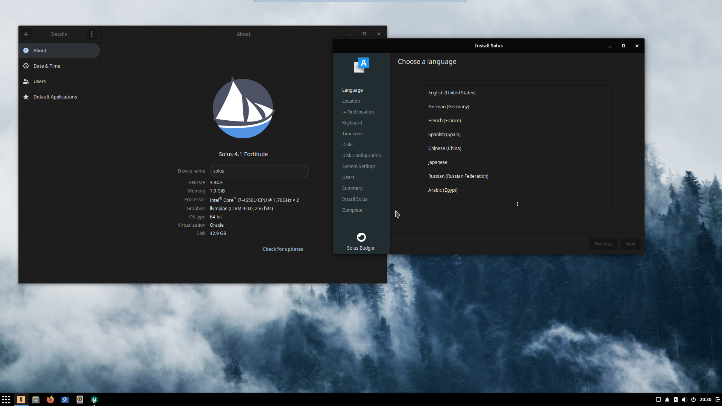Open the Files manager from the taskbar
This screenshot has width=722, height=406.
point(36,400)
